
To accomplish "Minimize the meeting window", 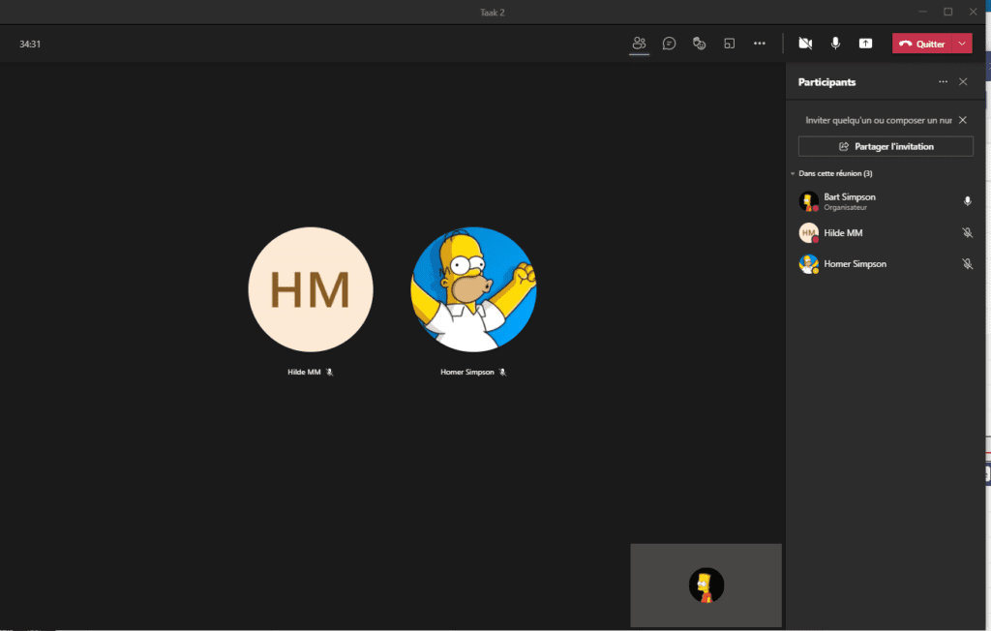I will pyautogui.click(x=922, y=12).
